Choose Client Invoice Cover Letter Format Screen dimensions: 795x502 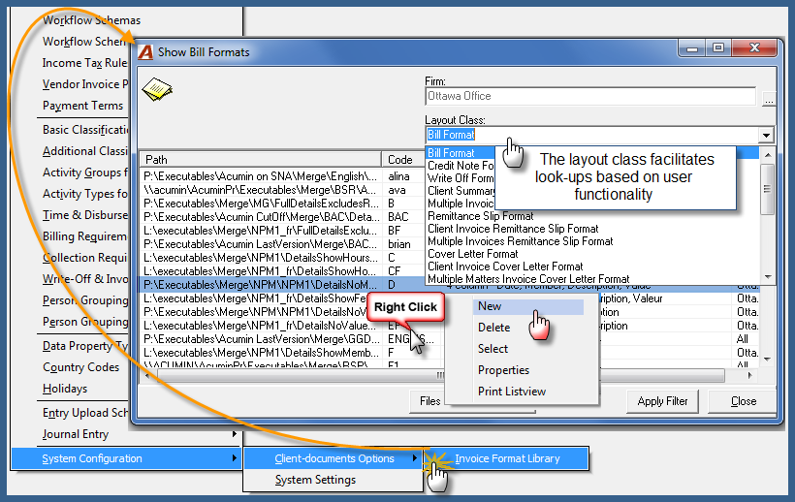pyautogui.click(x=505, y=267)
